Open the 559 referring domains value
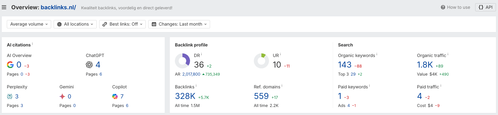This screenshot has width=498, height=115. (261, 96)
